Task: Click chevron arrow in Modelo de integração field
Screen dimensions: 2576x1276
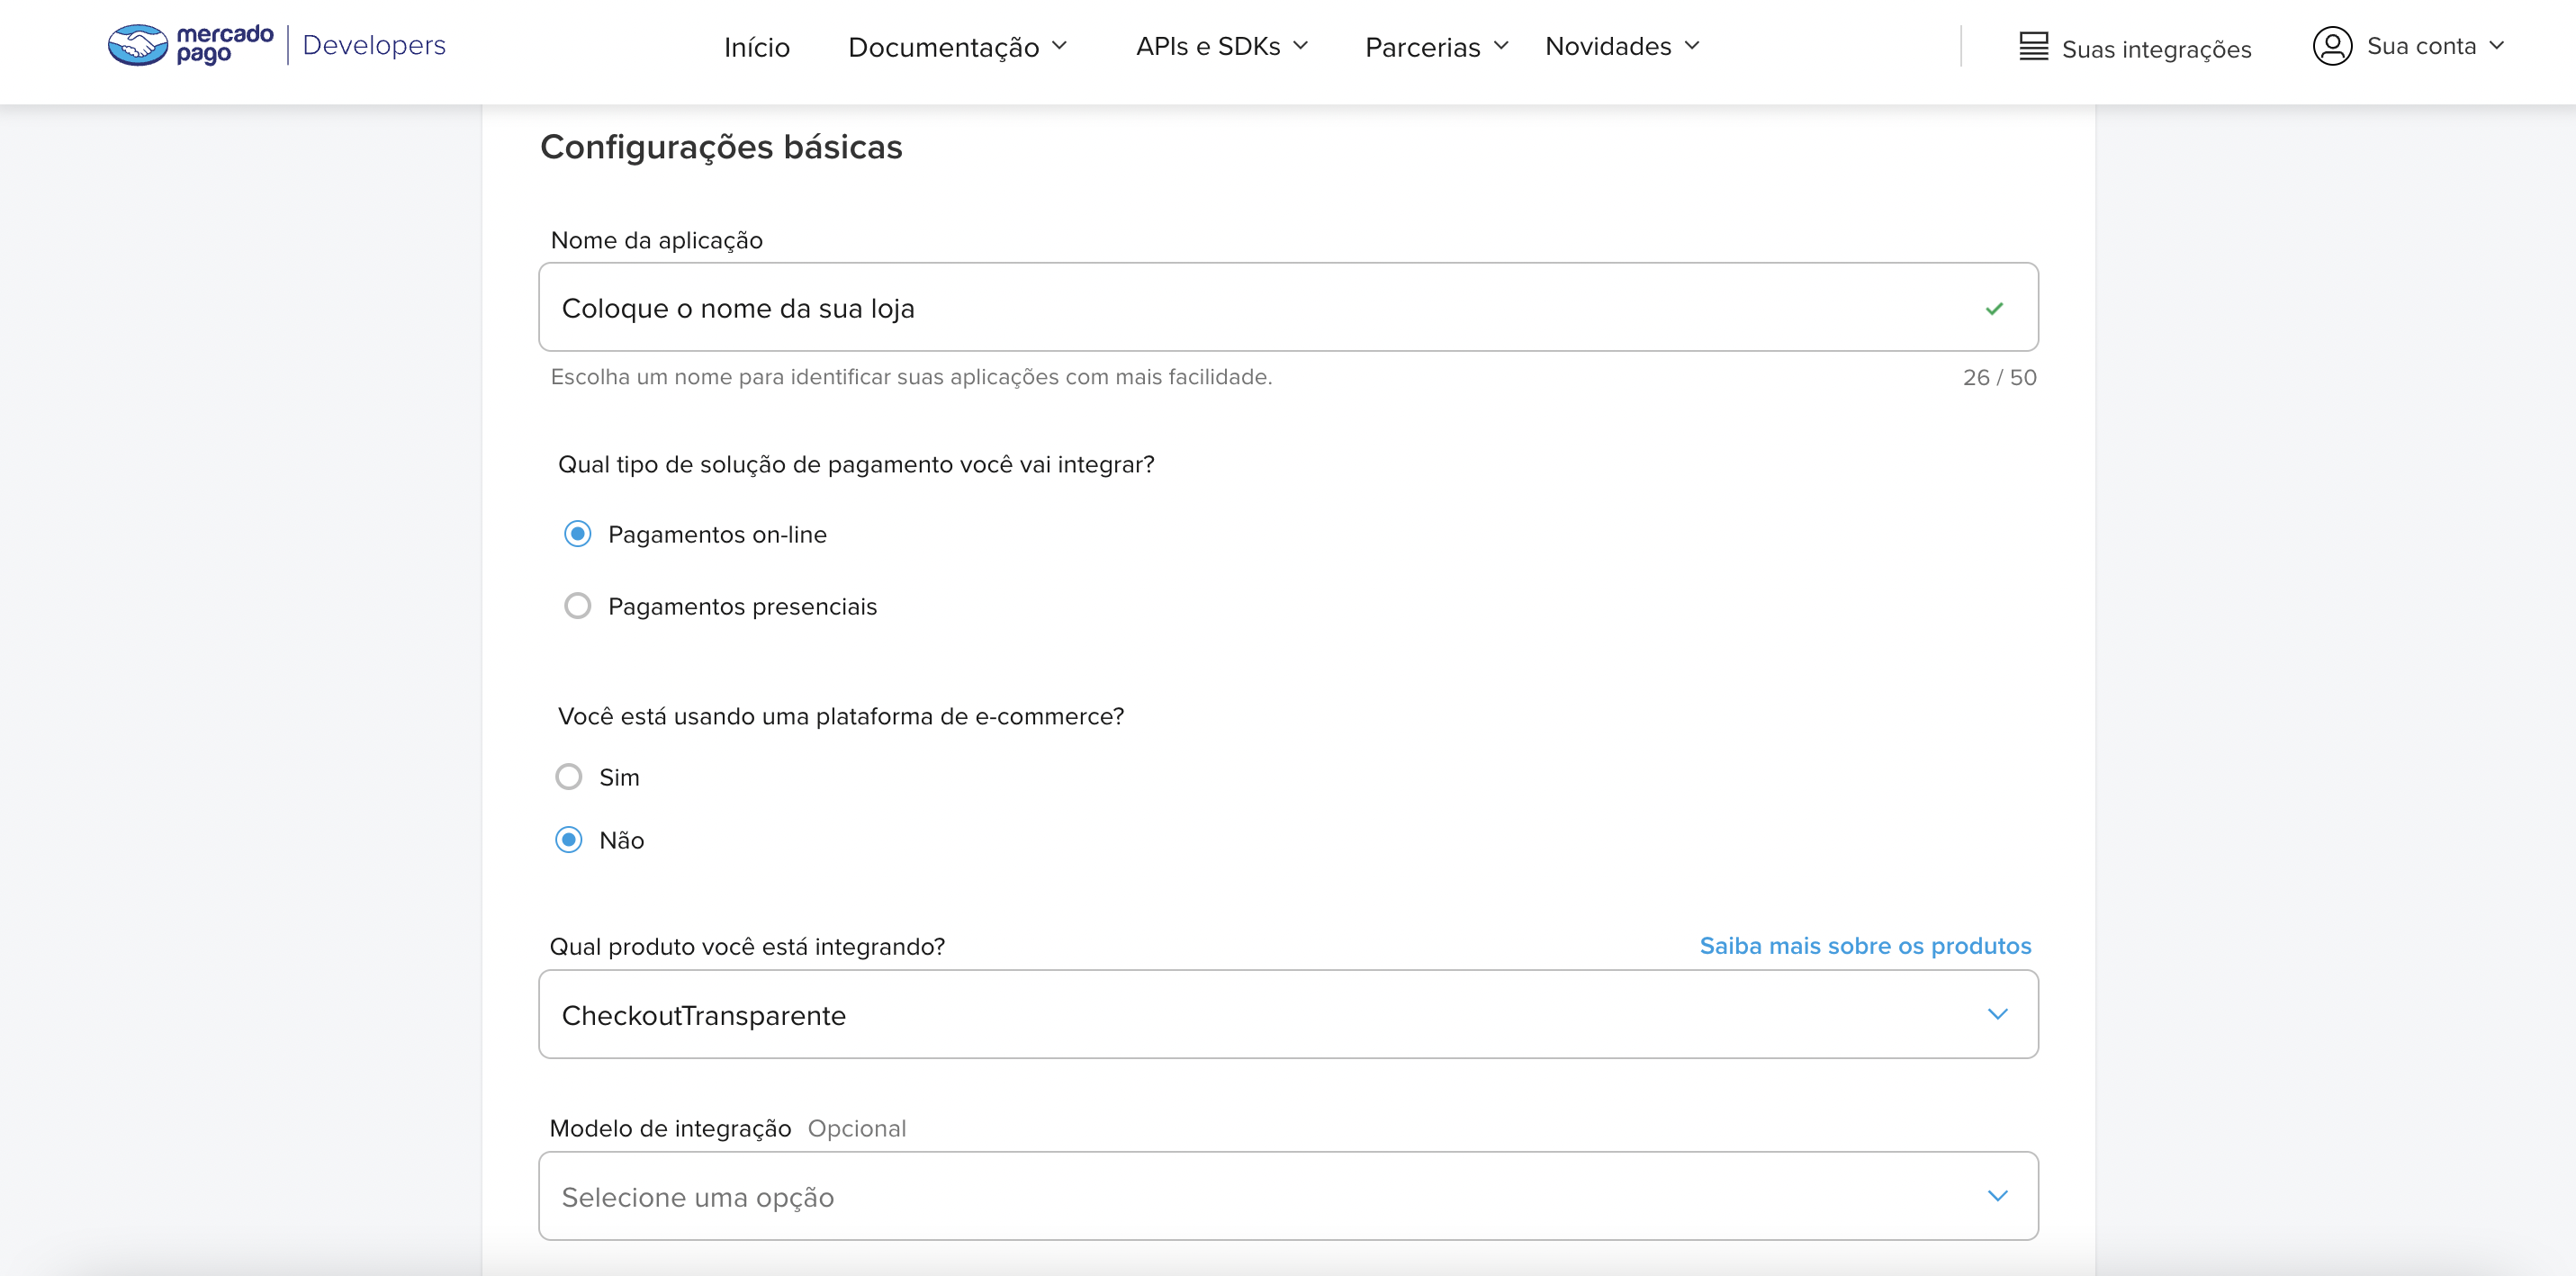Action: click(1997, 1196)
